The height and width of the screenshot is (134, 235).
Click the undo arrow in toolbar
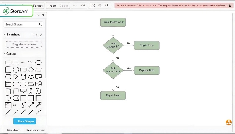tap(75, 6)
